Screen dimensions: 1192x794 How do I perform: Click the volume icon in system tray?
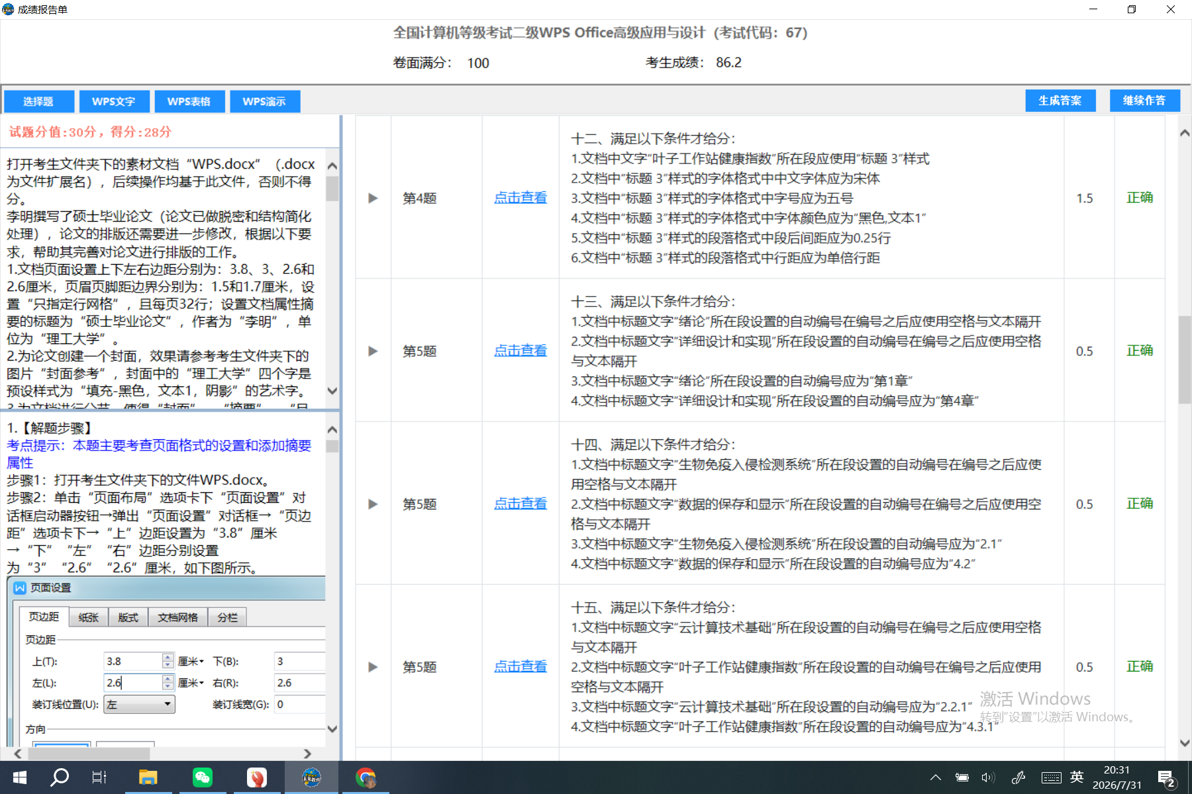point(988,777)
